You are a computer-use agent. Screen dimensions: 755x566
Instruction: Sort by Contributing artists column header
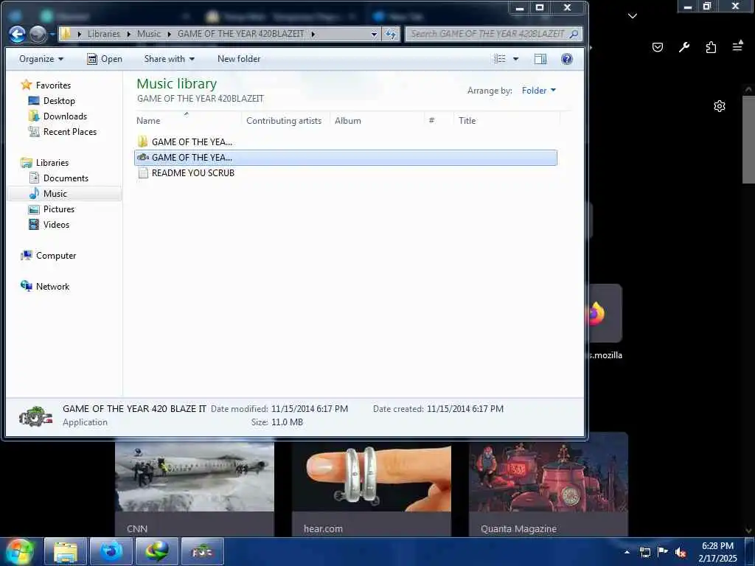[x=285, y=120]
